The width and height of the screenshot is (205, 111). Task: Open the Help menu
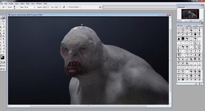pyautogui.click(x=45, y=4)
